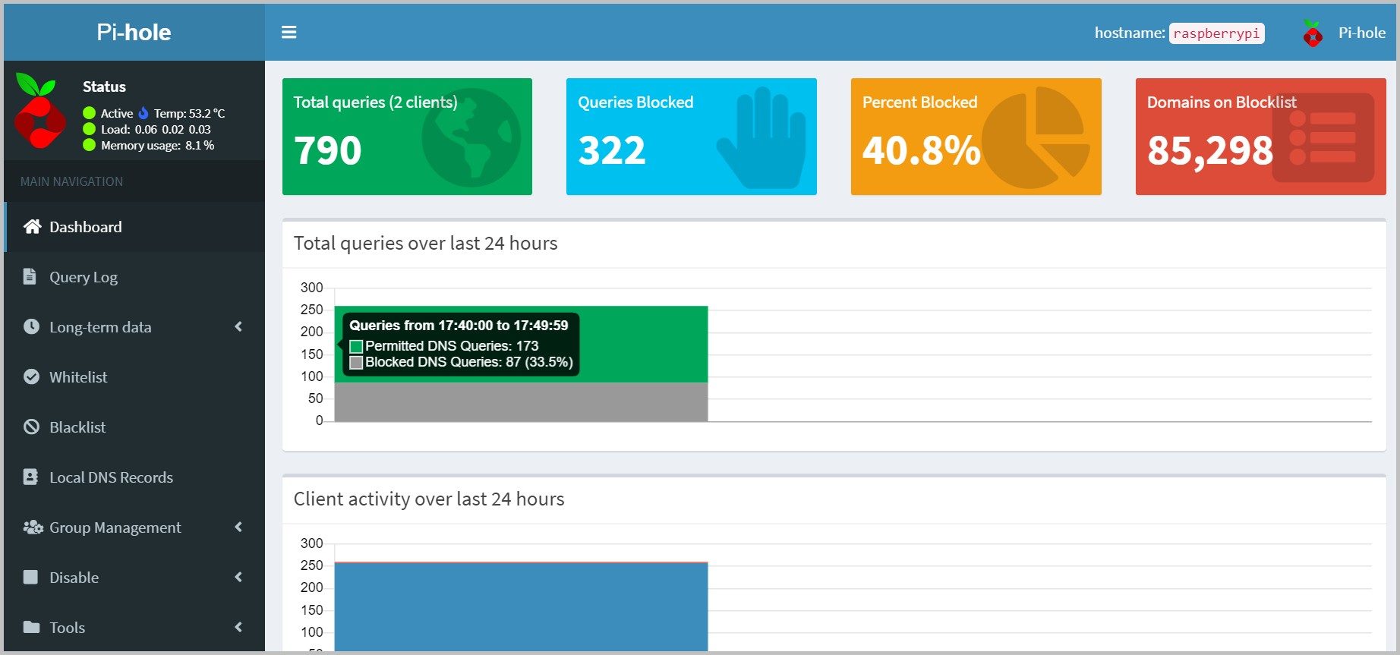Open the Percent Blocked card
1400x655 pixels.
coord(976,137)
